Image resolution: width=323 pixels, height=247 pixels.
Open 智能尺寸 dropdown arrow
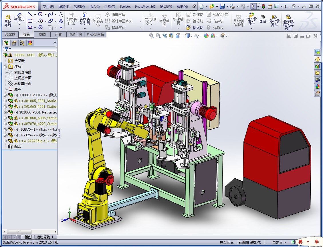(x=19, y=28)
